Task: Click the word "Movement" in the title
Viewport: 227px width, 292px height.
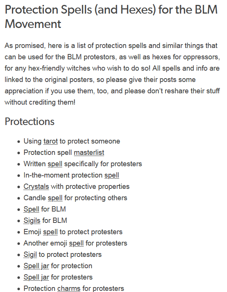Action: pos(33,24)
